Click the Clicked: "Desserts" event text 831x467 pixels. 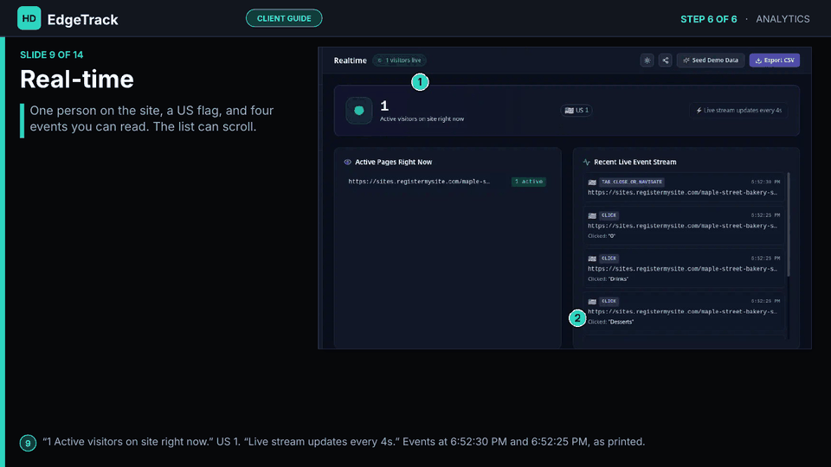[610, 322]
